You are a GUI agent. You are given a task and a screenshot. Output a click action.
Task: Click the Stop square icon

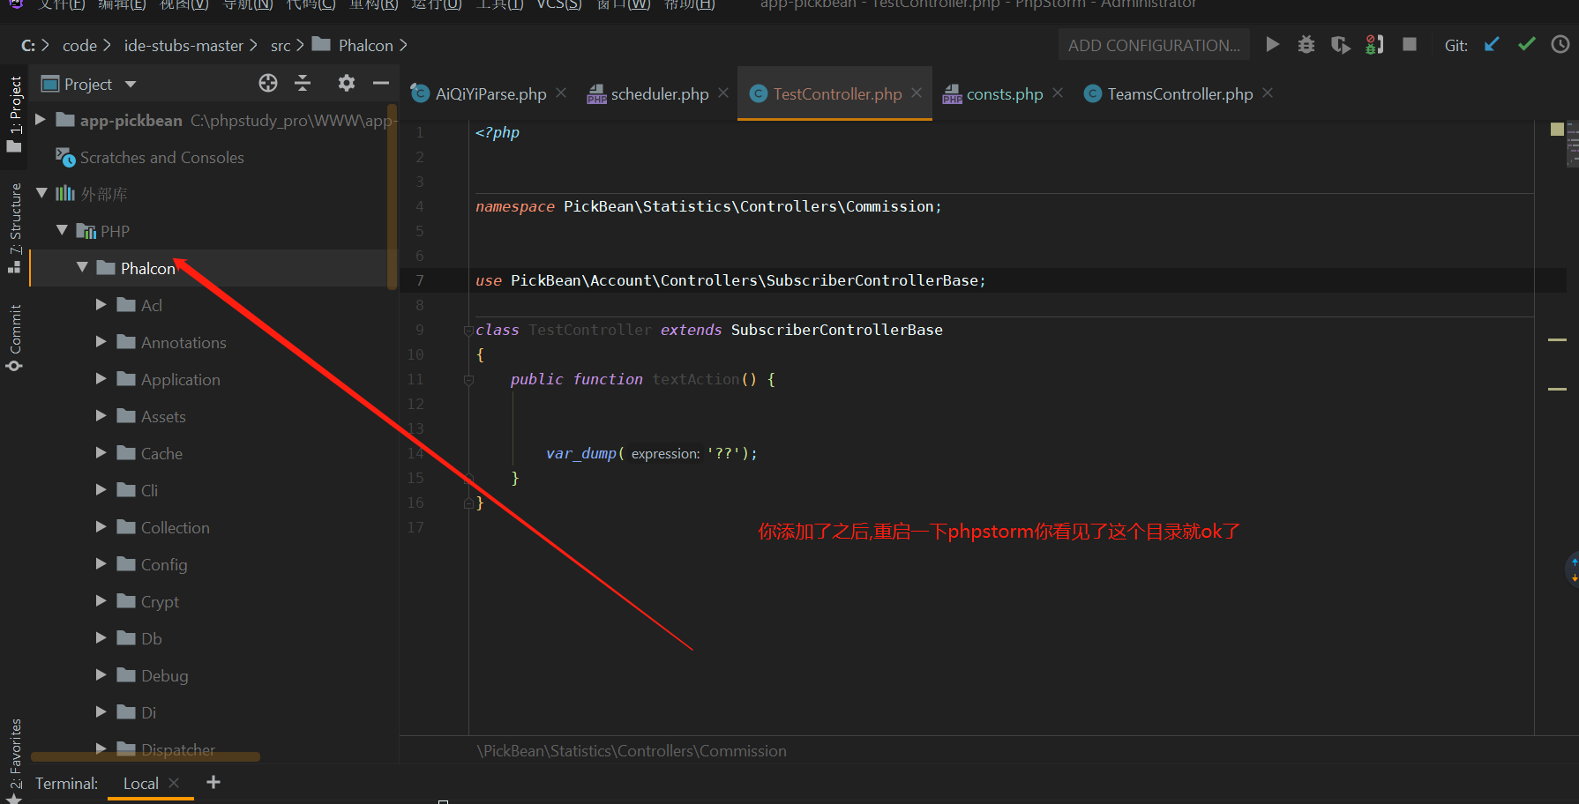pyautogui.click(x=1410, y=44)
